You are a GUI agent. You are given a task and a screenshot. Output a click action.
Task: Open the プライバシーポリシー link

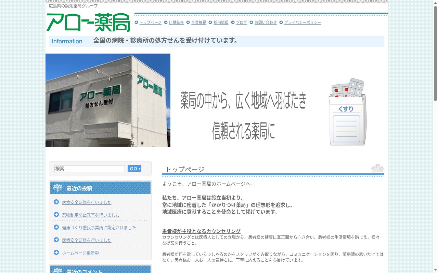point(303,23)
